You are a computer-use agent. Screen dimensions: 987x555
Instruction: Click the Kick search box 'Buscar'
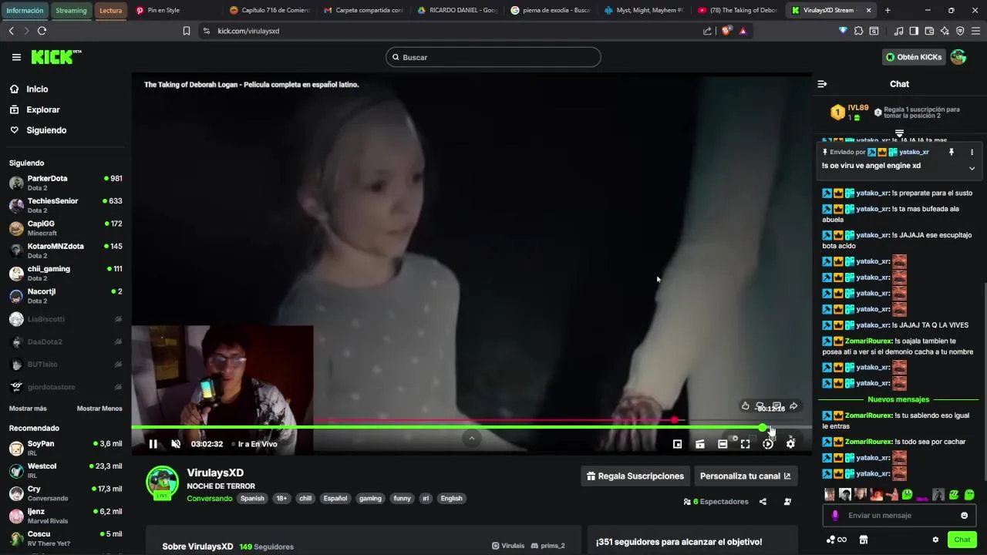pos(493,57)
